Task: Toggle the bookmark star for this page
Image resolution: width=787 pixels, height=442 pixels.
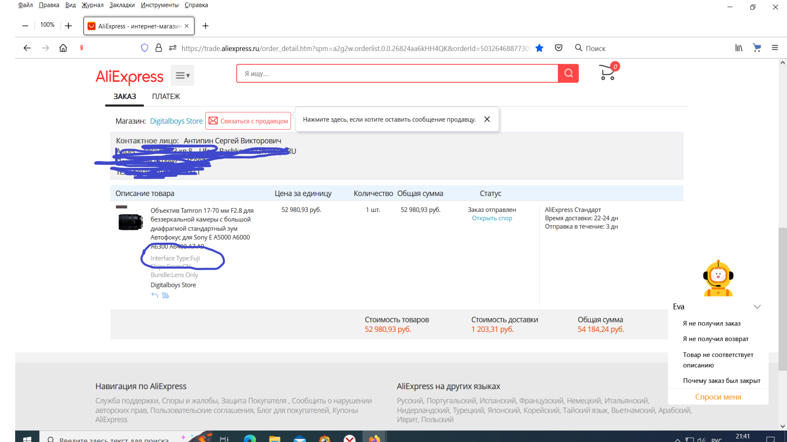Action: click(x=539, y=48)
